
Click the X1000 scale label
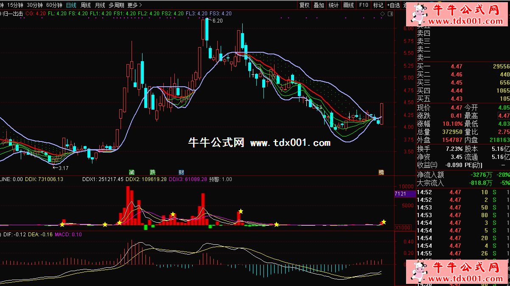click(402, 227)
